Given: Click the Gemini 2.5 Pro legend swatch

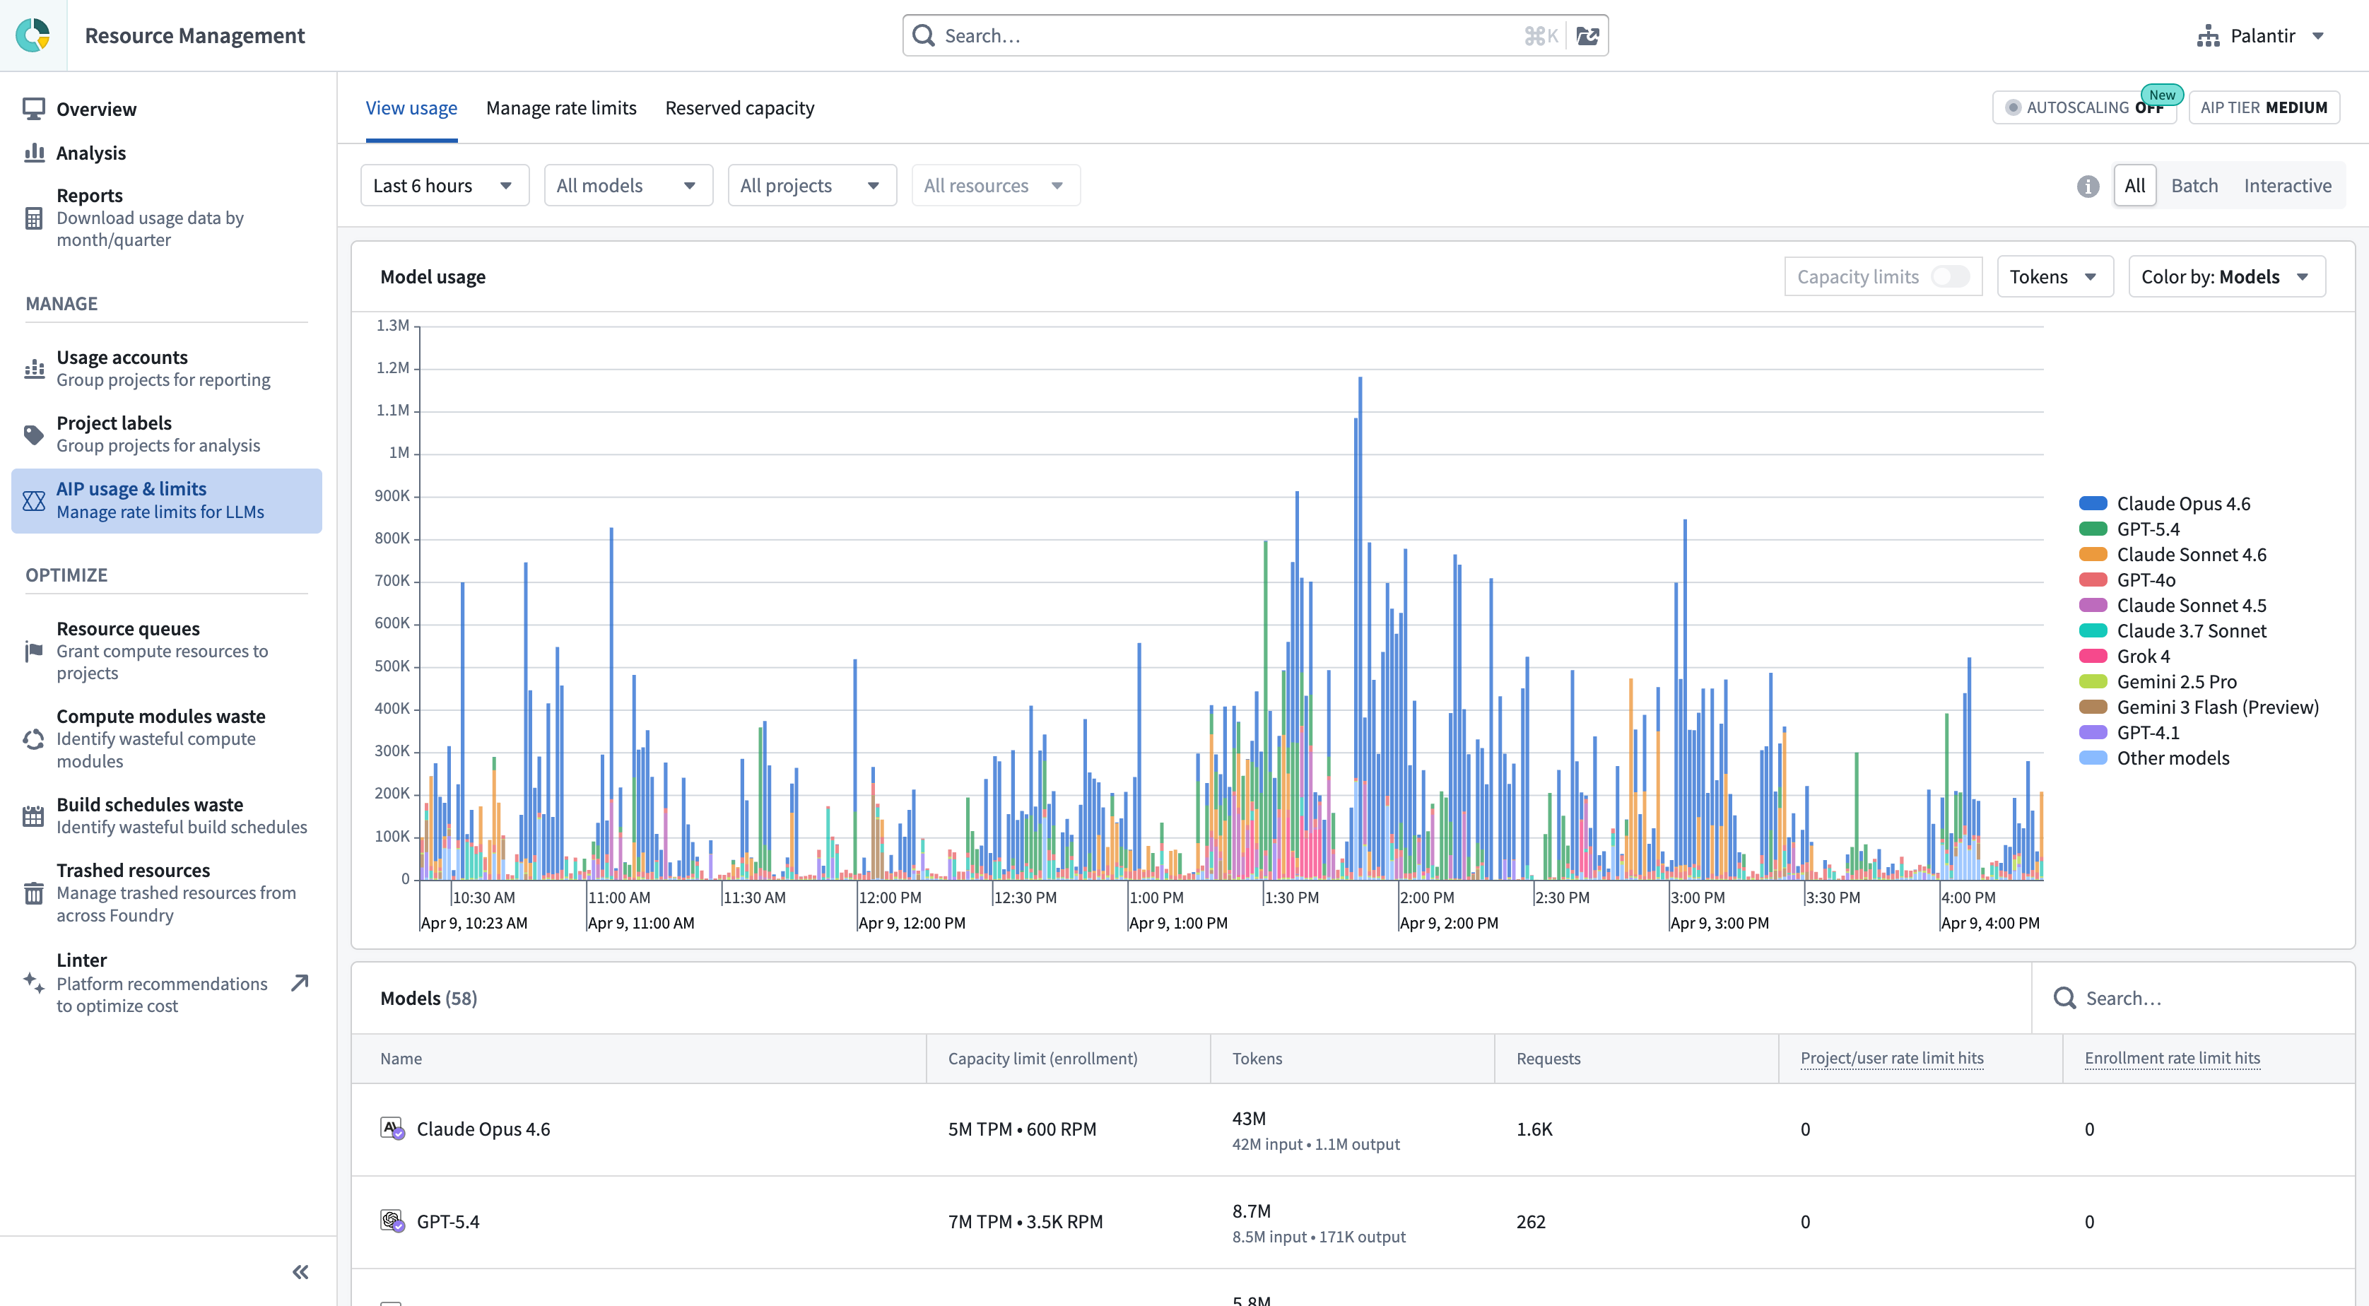Looking at the screenshot, I should click(x=2093, y=681).
